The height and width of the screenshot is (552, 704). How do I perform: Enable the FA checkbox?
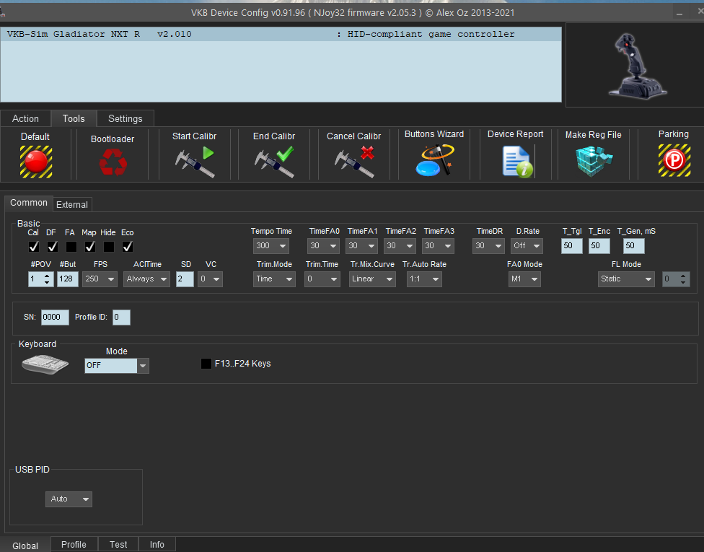(x=71, y=247)
